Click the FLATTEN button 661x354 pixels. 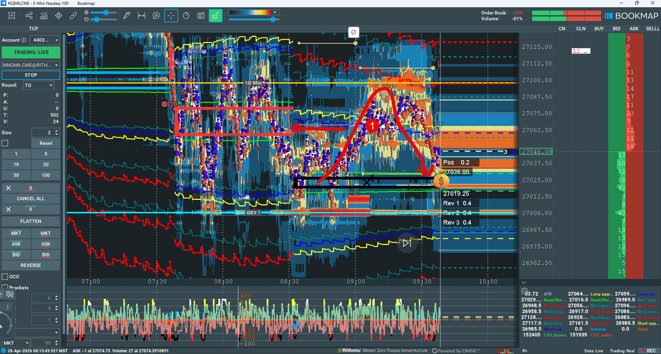[31, 221]
